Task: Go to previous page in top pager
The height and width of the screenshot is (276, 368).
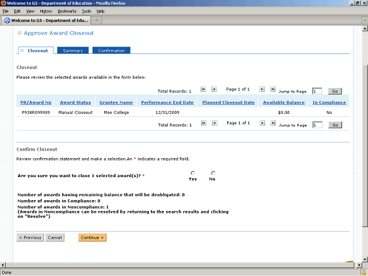Action: (214, 89)
